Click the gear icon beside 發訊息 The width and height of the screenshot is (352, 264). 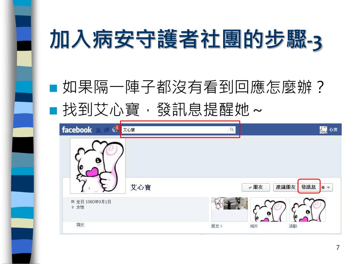323,187
